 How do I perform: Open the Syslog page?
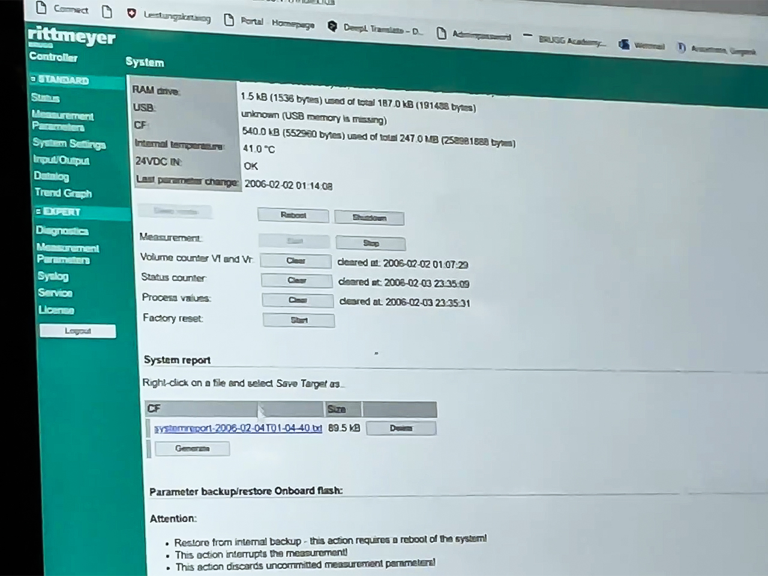[x=53, y=276]
